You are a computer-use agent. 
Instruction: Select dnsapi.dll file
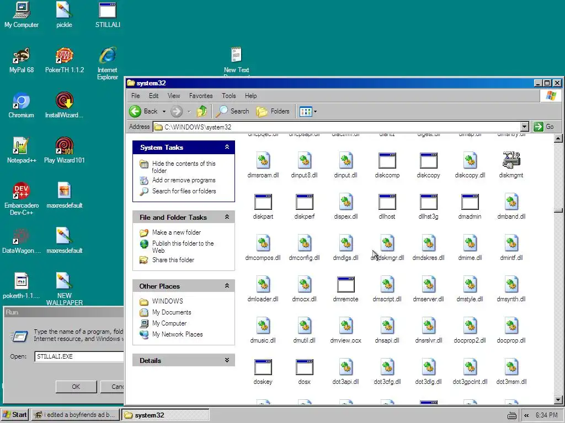pyautogui.click(x=387, y=330)
